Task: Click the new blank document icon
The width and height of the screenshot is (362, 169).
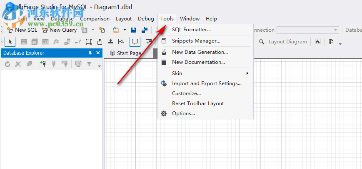Action: coord(102,30)
